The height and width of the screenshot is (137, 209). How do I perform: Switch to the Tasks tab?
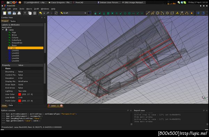13,21
